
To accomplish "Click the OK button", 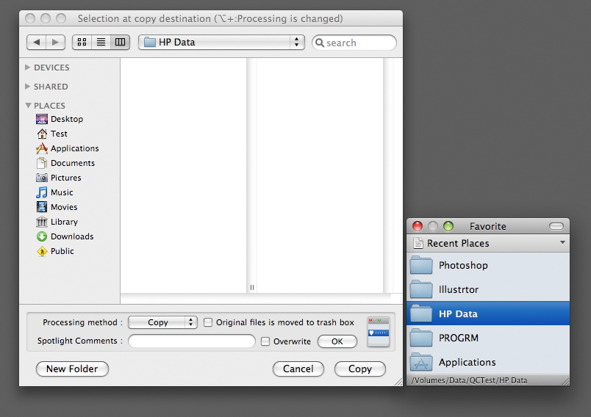I will (337, 341).
